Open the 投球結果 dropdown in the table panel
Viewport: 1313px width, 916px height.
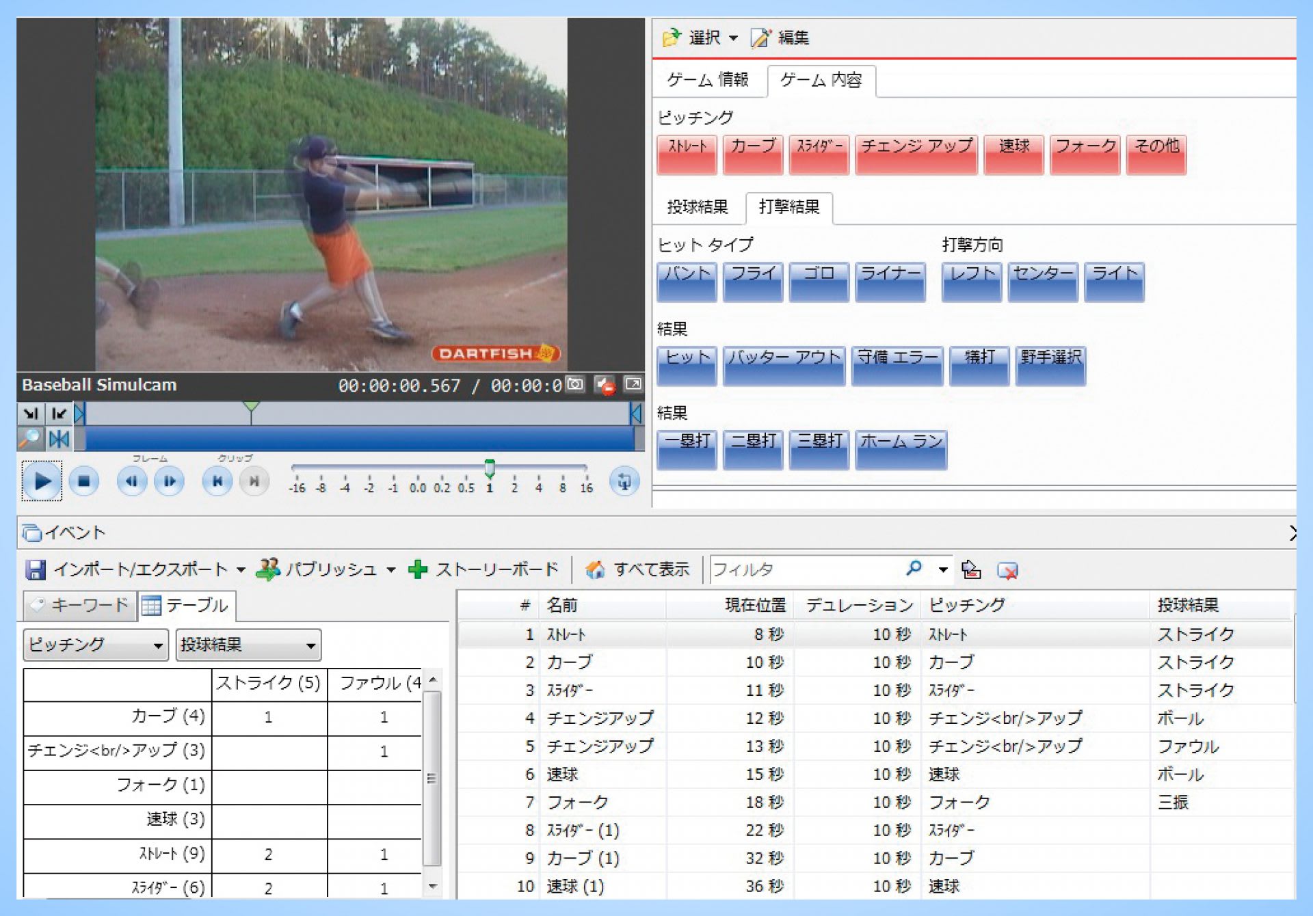click(x=248, y=645)
